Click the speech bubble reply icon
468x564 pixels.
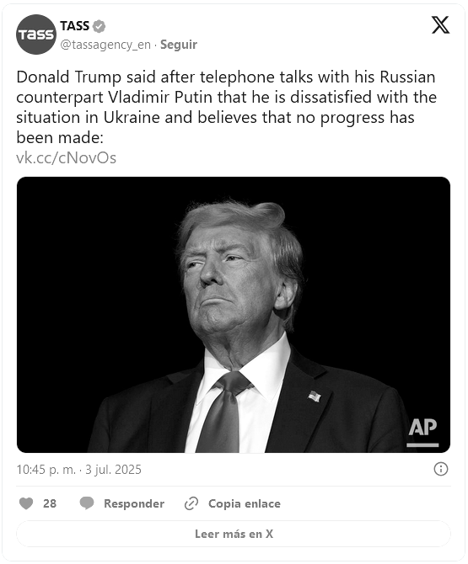pyautogui.click(x=87, y=503)
